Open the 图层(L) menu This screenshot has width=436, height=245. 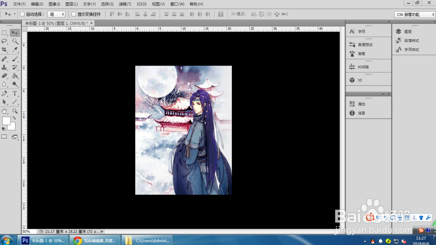[x=72, y=4]
